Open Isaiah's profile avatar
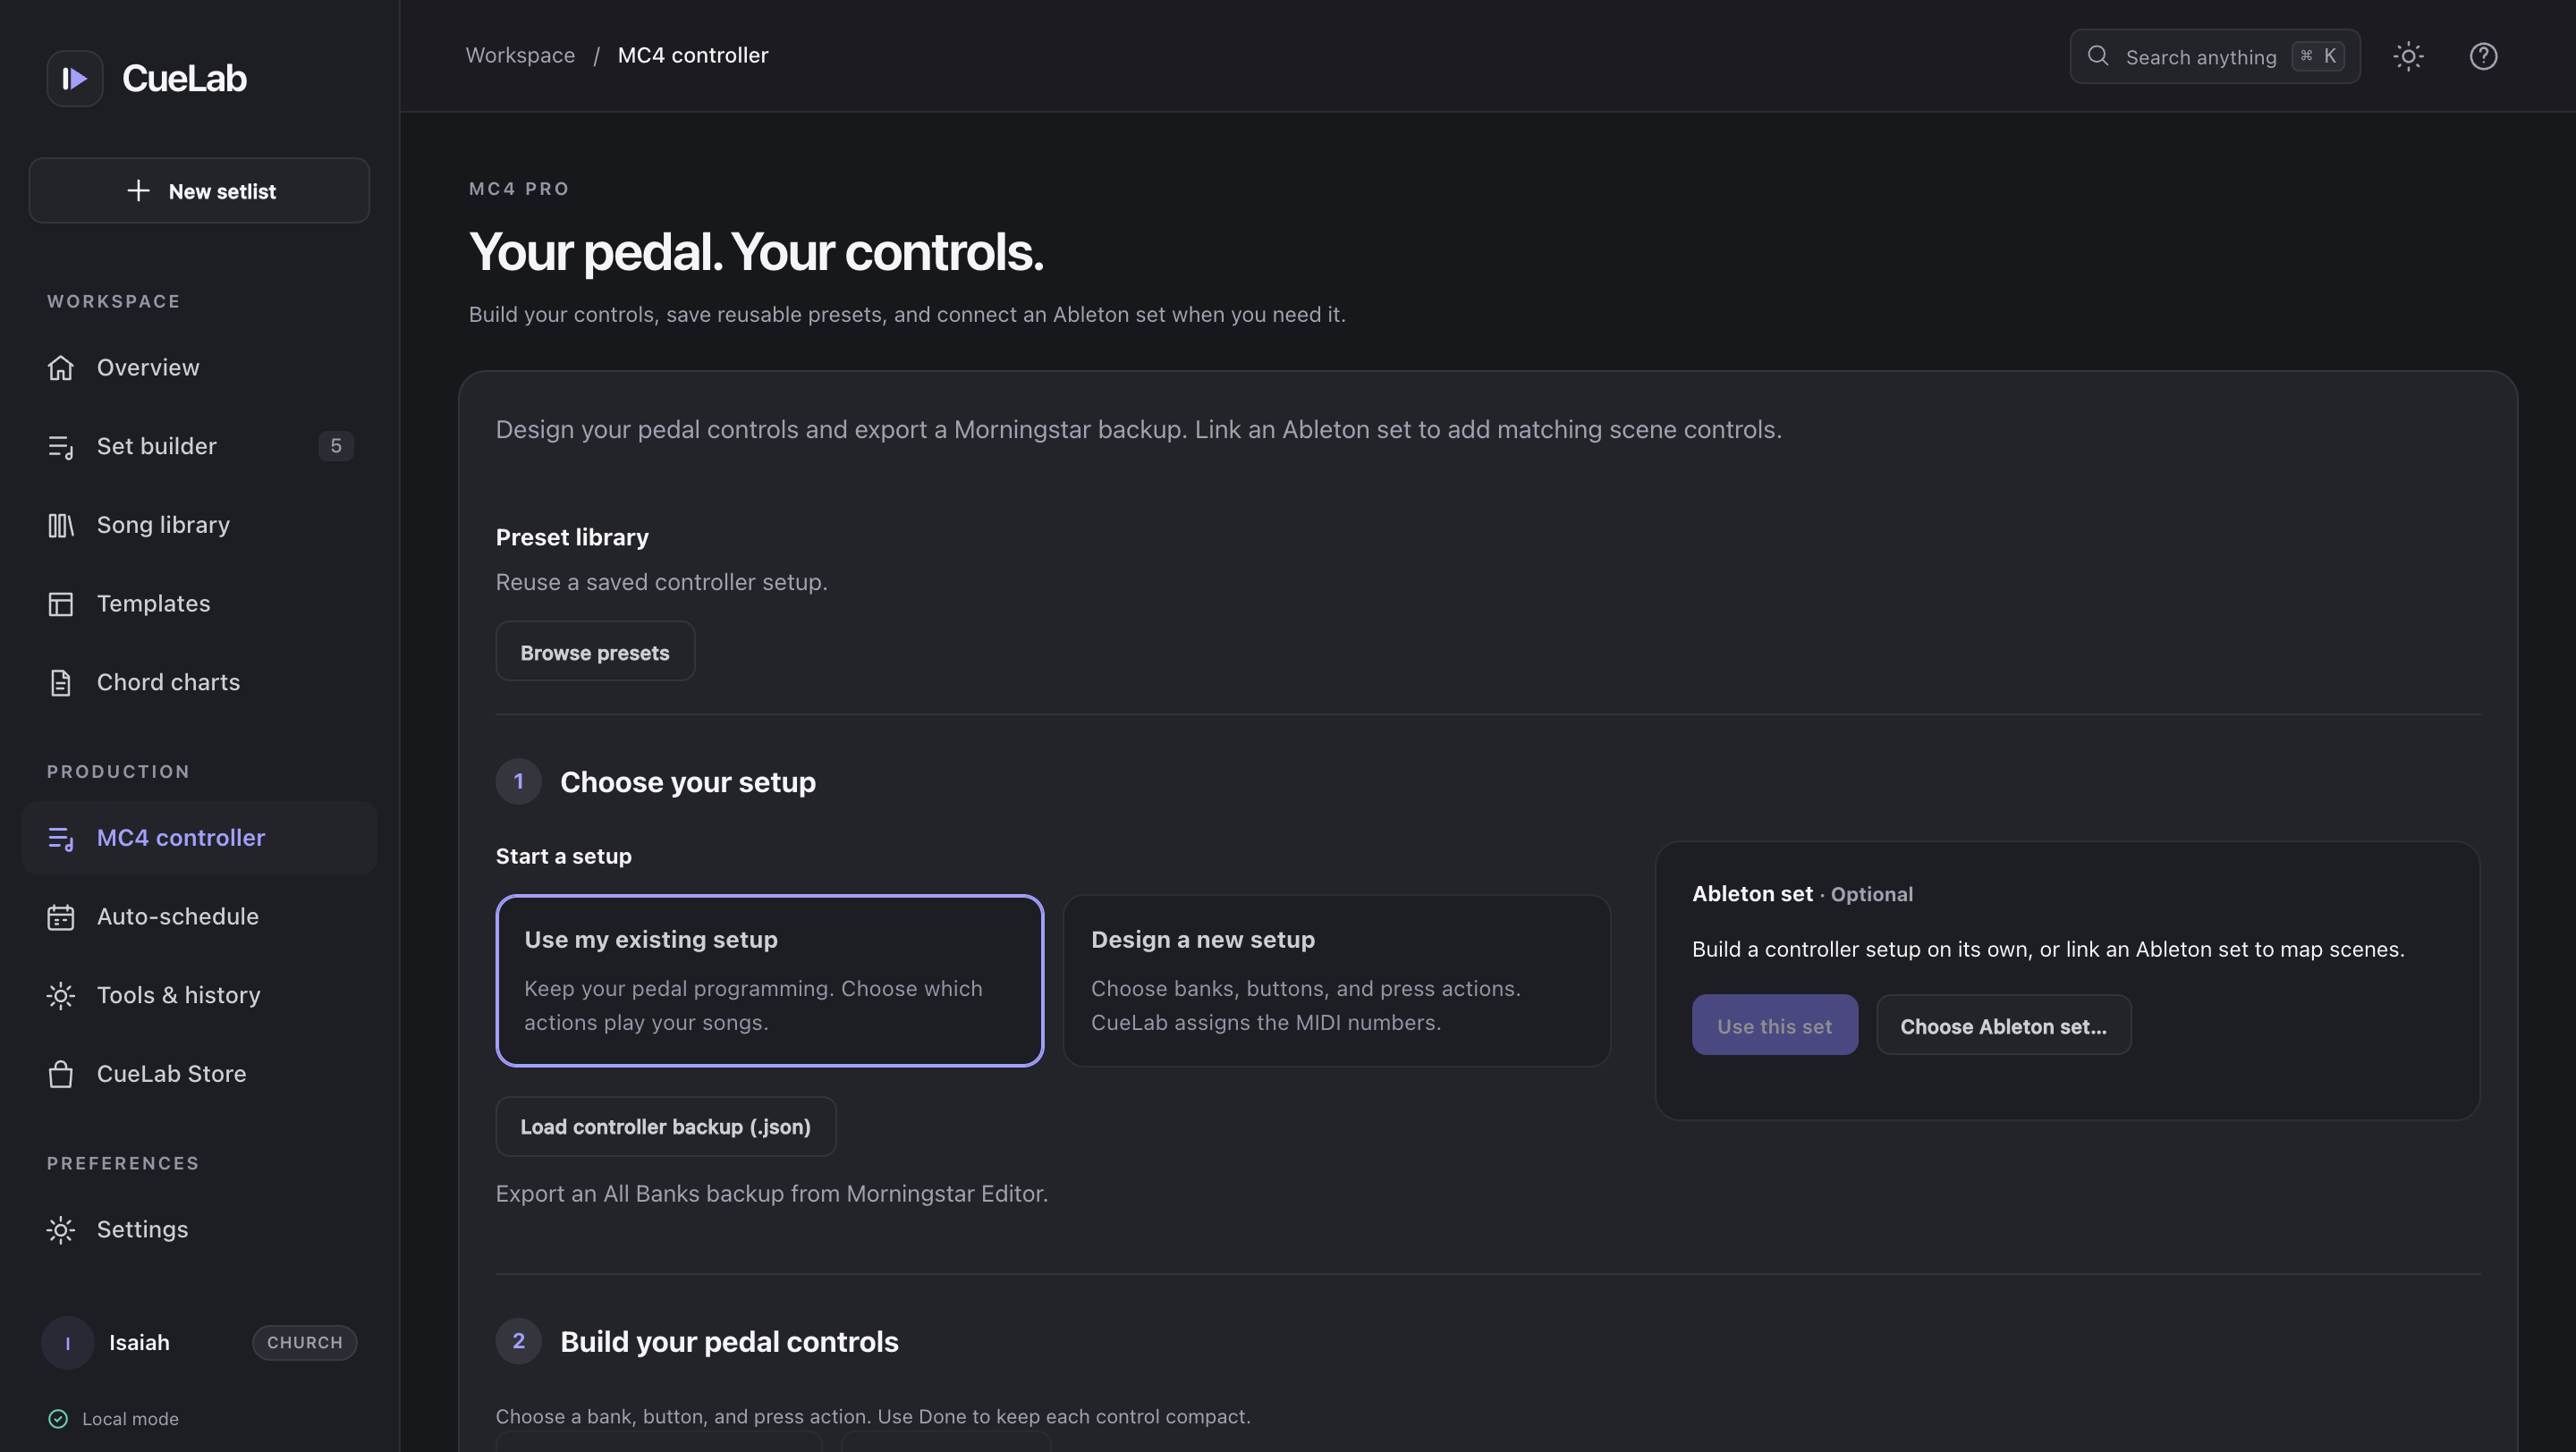Image resolution: width=2576 pixels, height=1452 pixels. click(x=68, y=1342)
